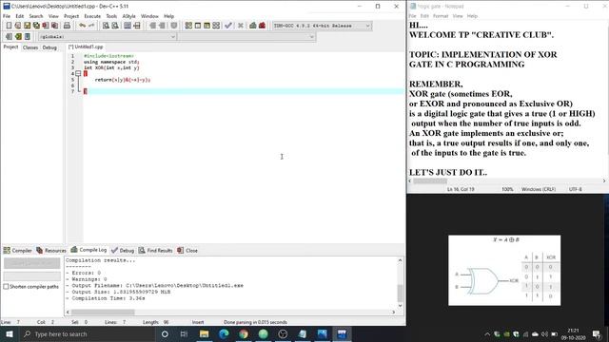Click the Print toolbar icon
This screenshot has width=609, height=342.
click(67, 26)
